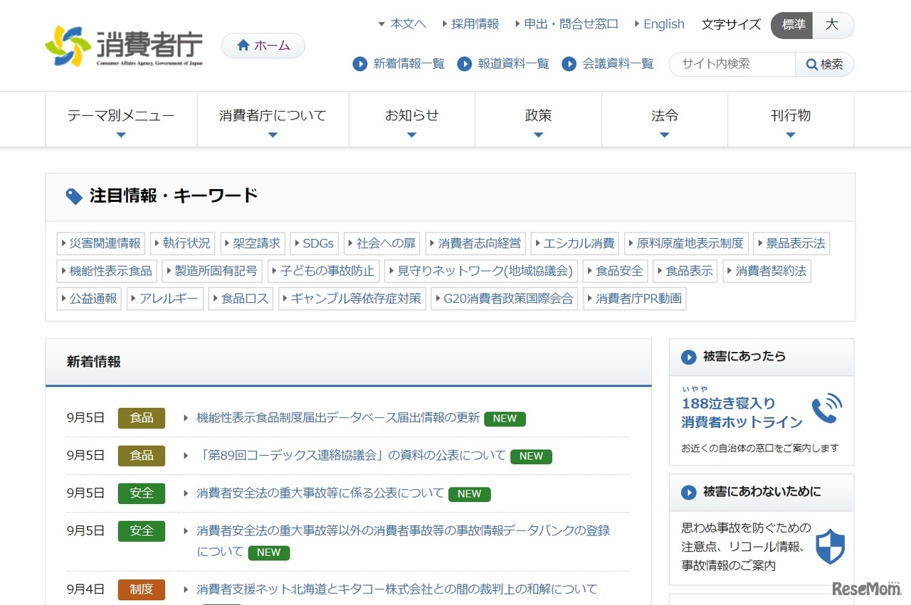Click the magnifying glass search icon
Screen dimensions: 911x605
[812, 64]
